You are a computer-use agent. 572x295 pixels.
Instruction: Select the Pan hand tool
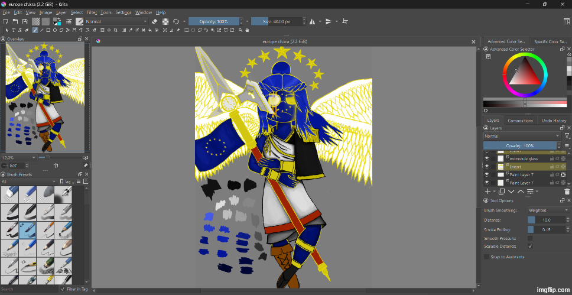click(x=248, y=30)
